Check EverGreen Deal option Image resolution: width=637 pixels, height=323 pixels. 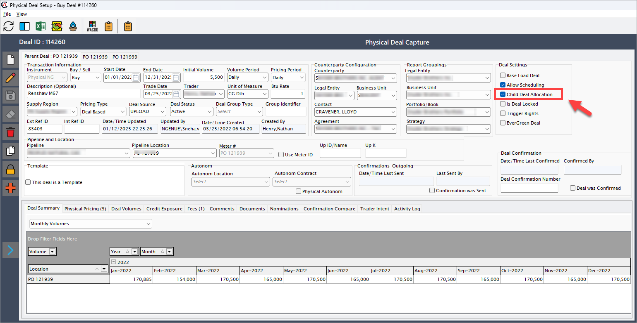pyautogui.click(x=503, y=123)
